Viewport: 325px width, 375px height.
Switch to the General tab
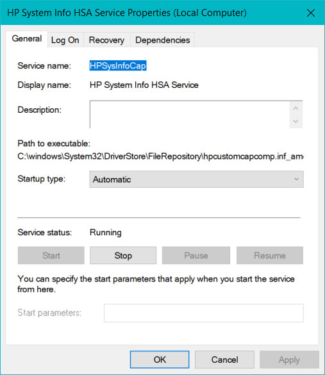pyautogui.click(x=27, y=38)
